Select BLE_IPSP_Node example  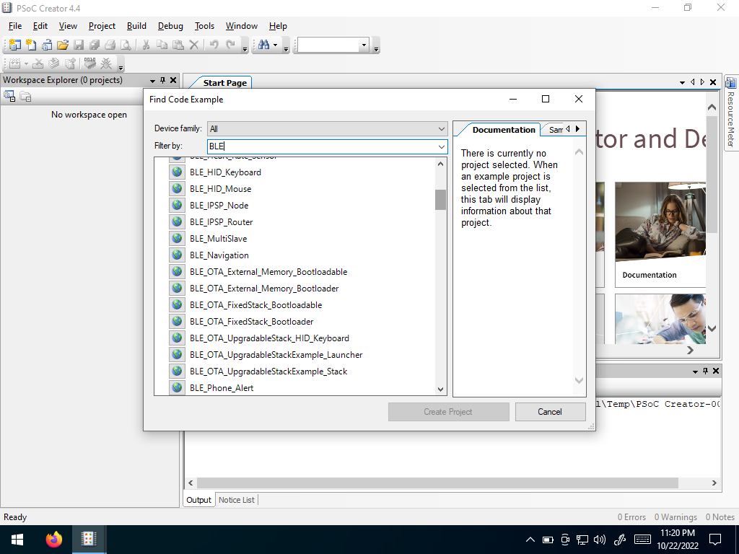click(x=219, y=206)
